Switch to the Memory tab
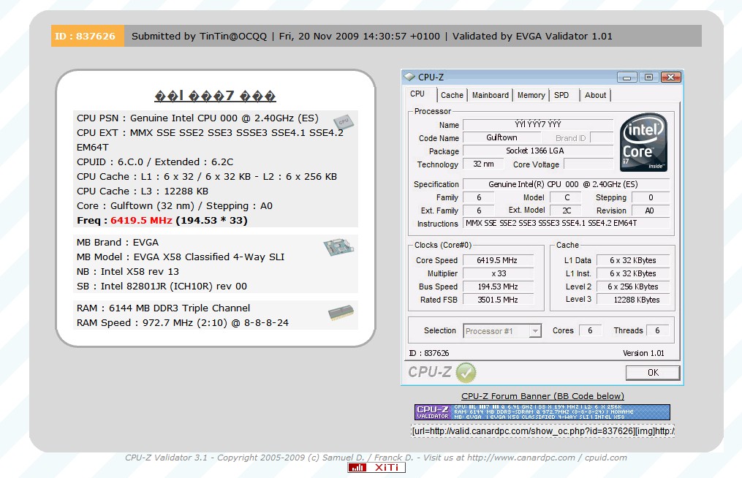742x478 pixels. 531,95
